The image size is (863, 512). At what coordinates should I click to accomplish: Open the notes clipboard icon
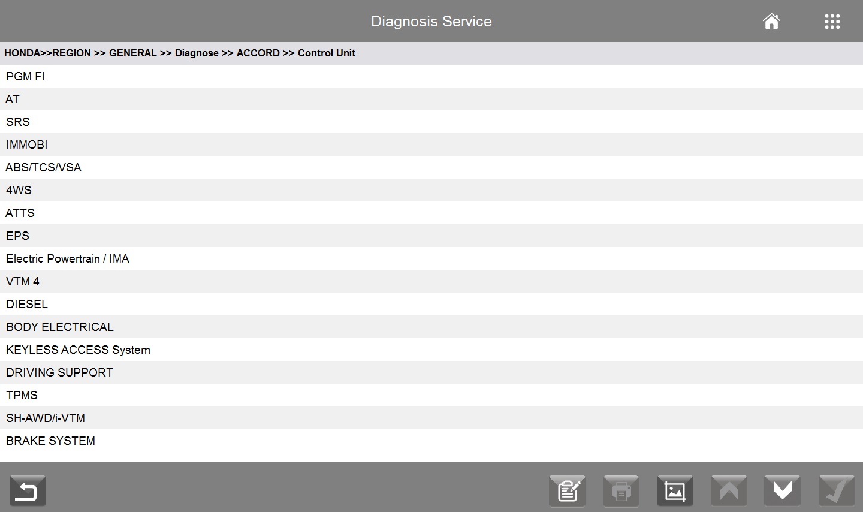(x=567, y=490)
